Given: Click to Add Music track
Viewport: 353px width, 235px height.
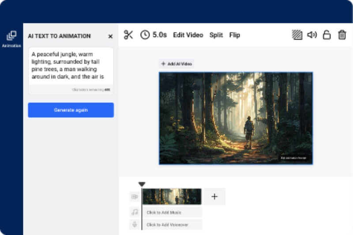Looking at the screenshot, I should point(172,212).
